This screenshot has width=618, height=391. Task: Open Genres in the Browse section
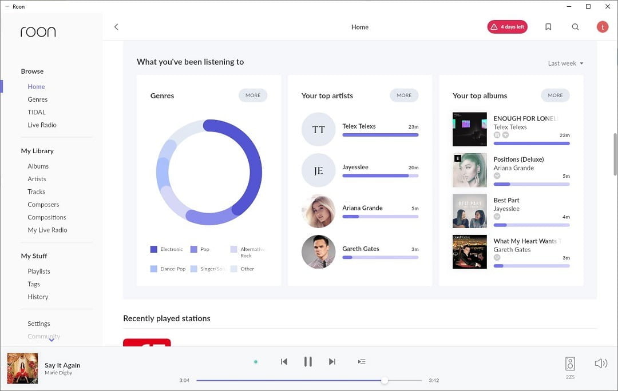click(37, 99)
